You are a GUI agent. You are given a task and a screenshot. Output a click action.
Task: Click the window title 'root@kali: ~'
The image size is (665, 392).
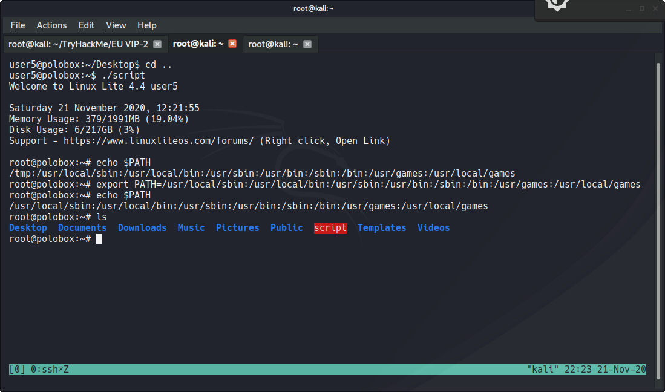[x=313, y=8]
